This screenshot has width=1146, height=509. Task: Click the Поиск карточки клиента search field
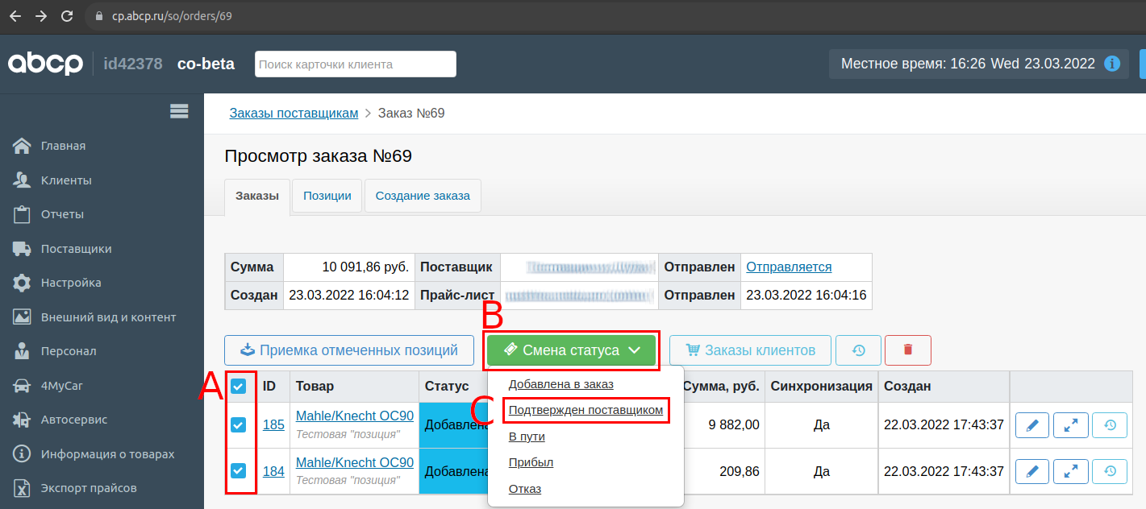pyautogui.click(x=355, y=64)
